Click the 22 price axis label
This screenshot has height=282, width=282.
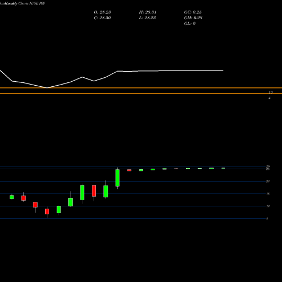(268, 181)
